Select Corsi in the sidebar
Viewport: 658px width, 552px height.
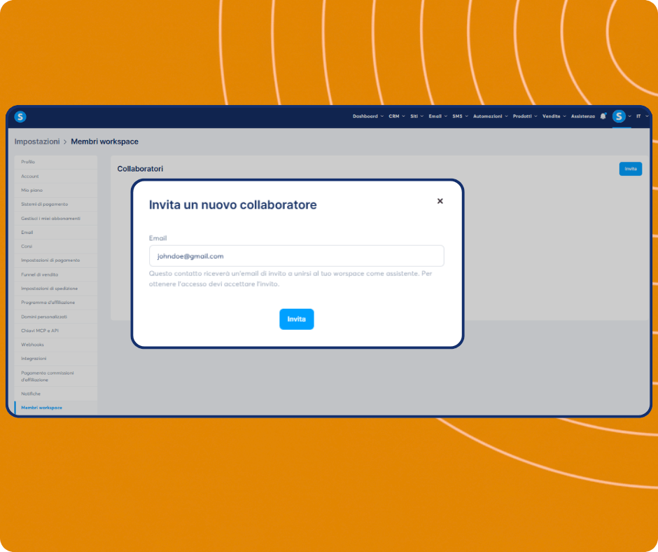(x=56, y=246)
